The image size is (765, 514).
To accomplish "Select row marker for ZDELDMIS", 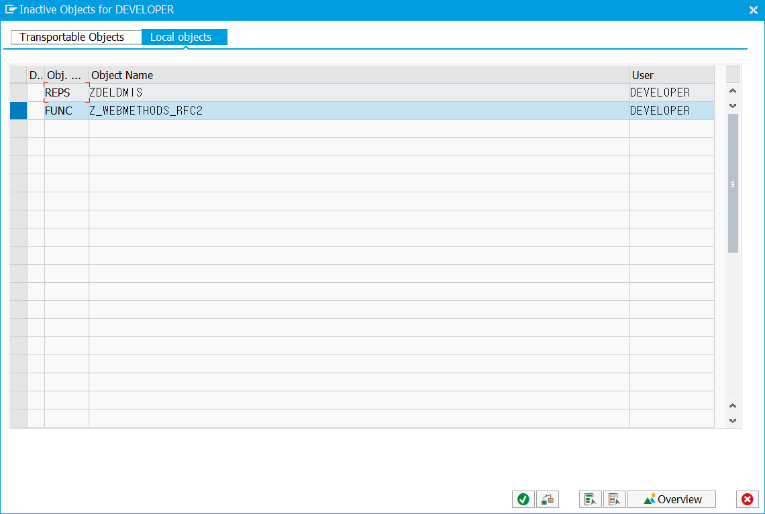I will 18,92.
